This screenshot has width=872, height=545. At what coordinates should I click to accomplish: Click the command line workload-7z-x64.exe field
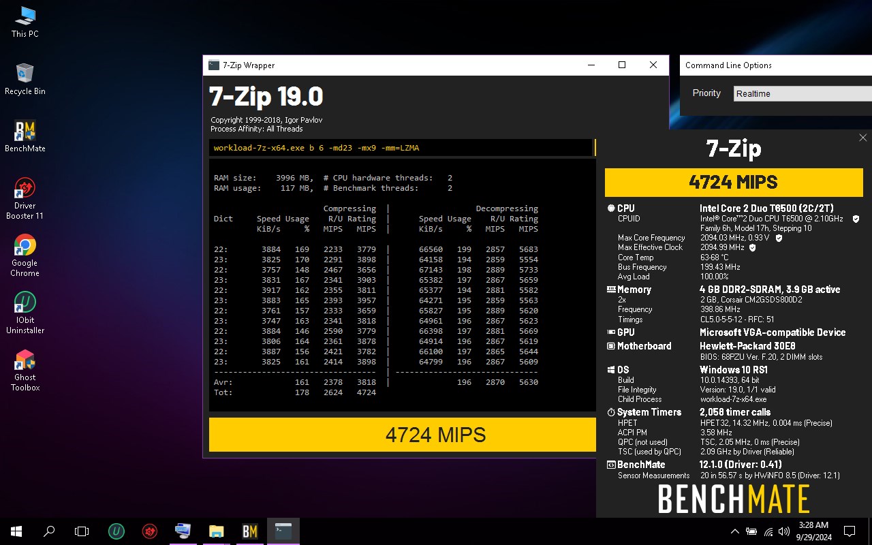[x=401, y=148]
